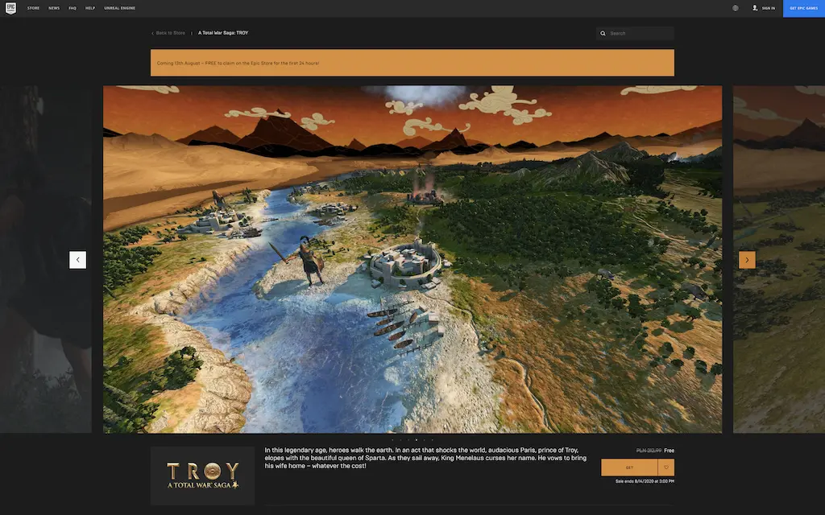This screenshot has width=825, height=515.
Task: Click the Sale ends 8/14/2020 text
Action: pyautogui.click(x=645, y=481)
